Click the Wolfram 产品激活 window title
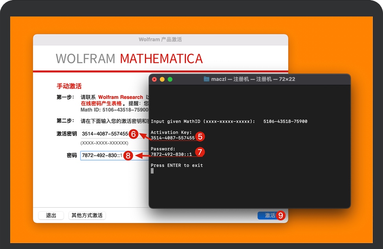 pos(160,39)
